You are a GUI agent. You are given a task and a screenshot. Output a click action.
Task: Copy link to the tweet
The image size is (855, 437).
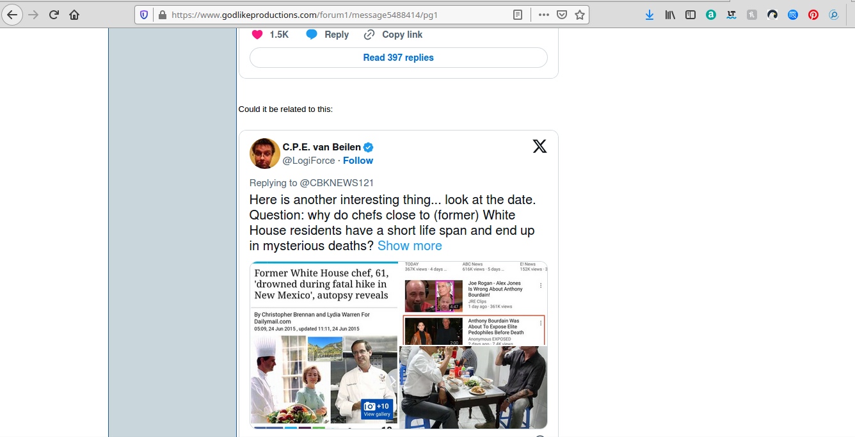click(393, 35)
